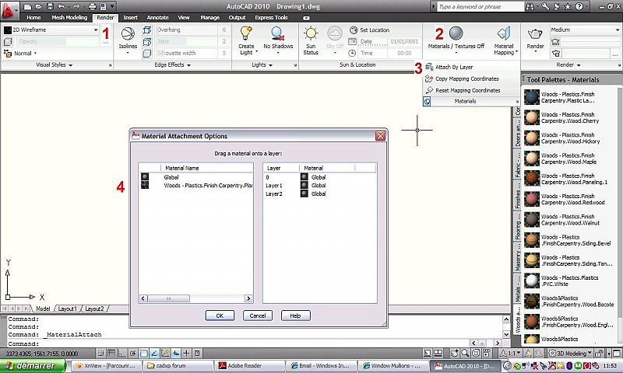The height and width of the screenshot is (373, 623).
Task: Click the Save icon in quick access toolbar
Action: (50, 6)
